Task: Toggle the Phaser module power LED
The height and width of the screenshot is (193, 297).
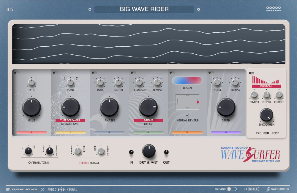Action: (x=93, y=72)
